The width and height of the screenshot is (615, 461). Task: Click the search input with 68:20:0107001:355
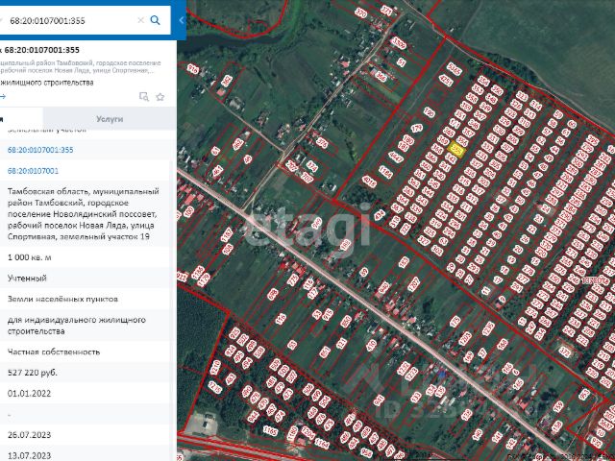click(x=70, y=20)
